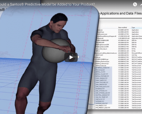
Task: Click the backward walking determinants.csv file
Action: coord(106,53)
